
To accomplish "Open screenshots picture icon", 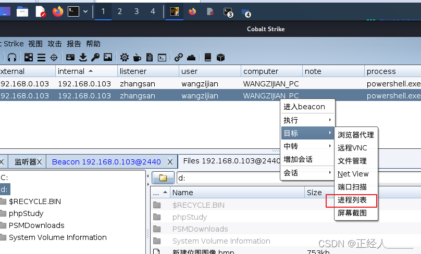I will click(108, 57).
